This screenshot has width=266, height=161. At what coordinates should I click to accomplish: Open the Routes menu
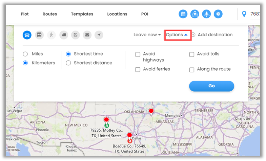[x=50, y=14]
